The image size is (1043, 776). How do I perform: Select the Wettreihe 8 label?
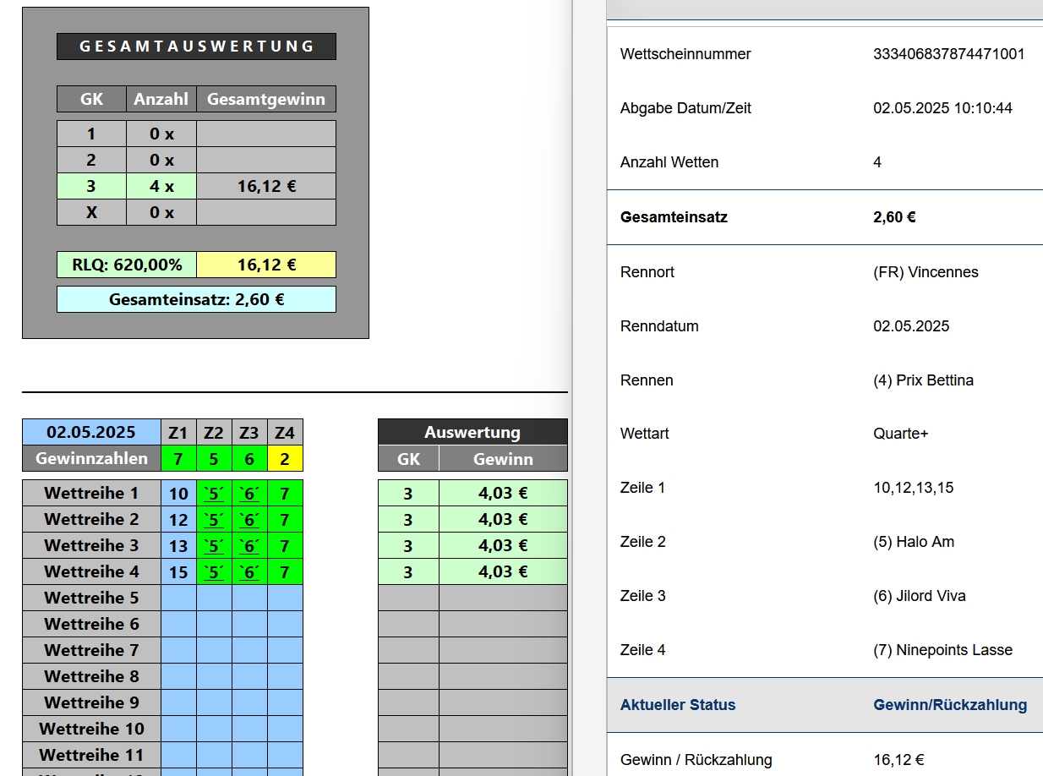pos(91,676)
